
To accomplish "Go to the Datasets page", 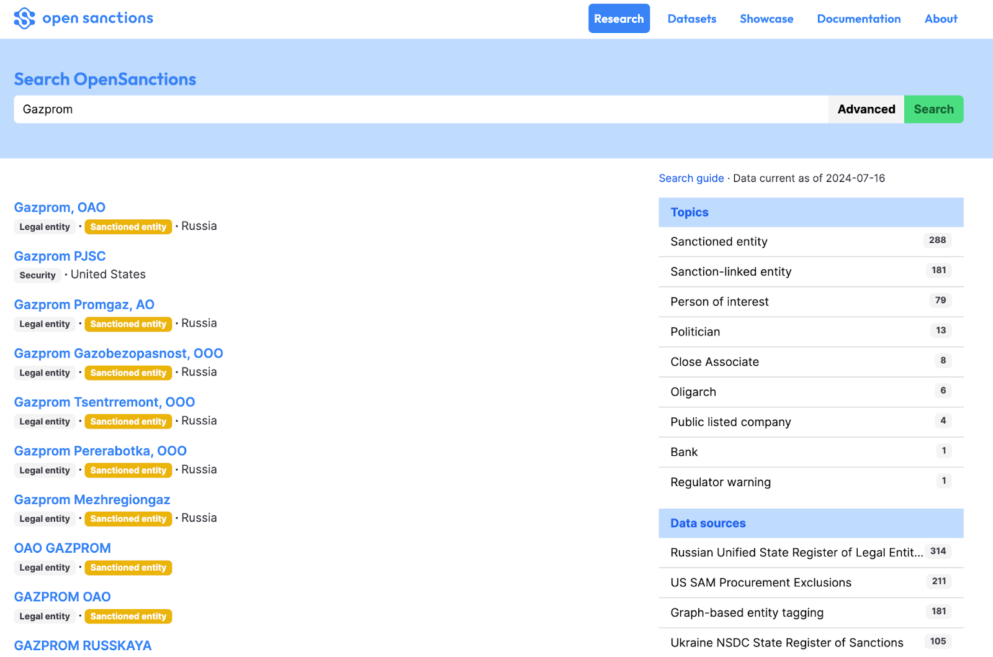I will pyautogui.click(x=692, y=19).
